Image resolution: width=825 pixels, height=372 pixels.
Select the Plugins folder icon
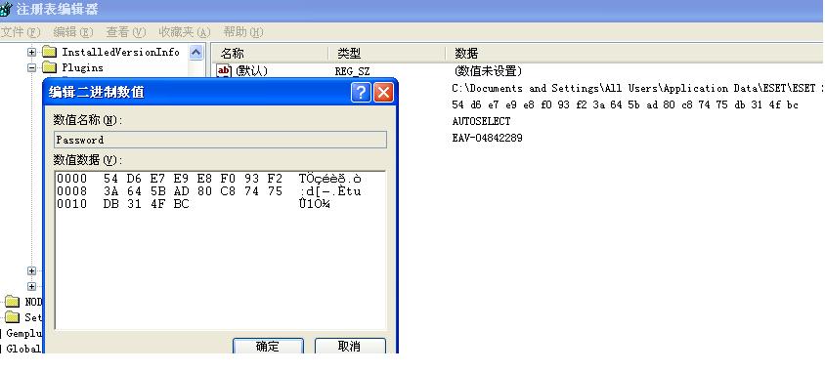pyautogui.click(x=49, y=67)
